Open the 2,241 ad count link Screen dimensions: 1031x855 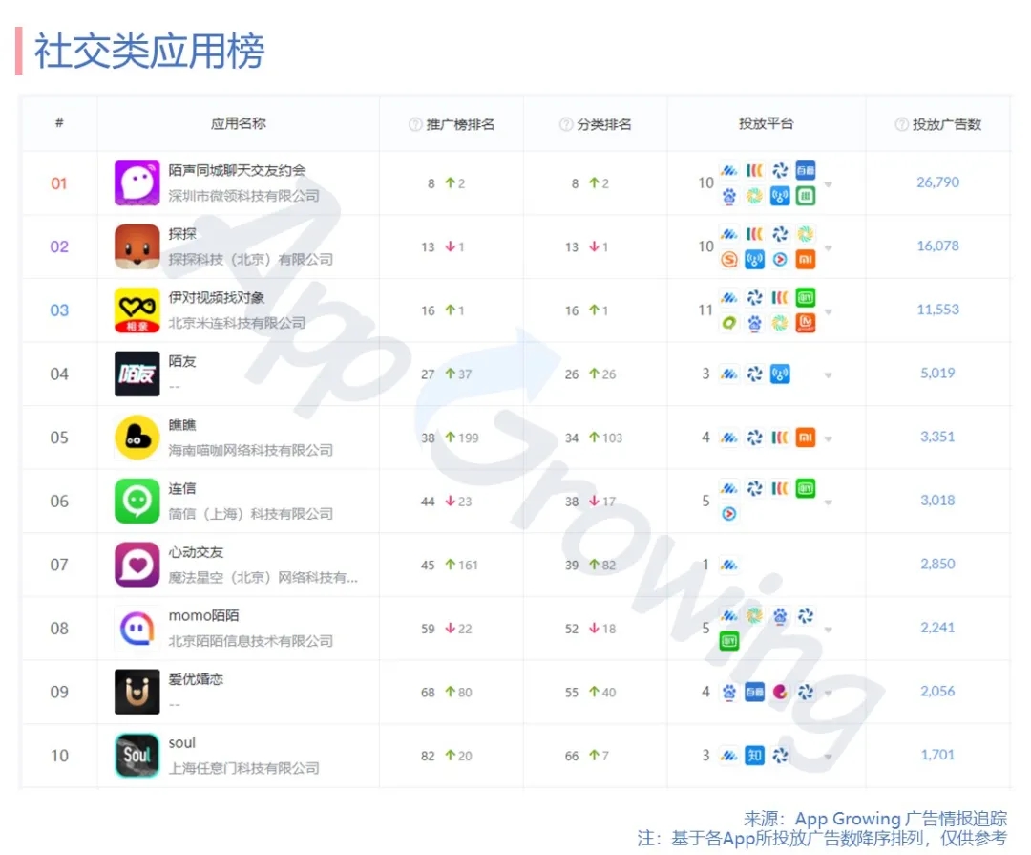937,628
